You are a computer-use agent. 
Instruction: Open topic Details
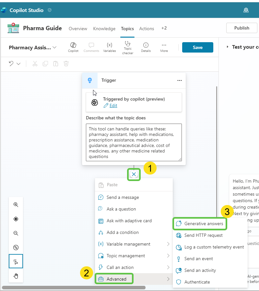point(146,47)
